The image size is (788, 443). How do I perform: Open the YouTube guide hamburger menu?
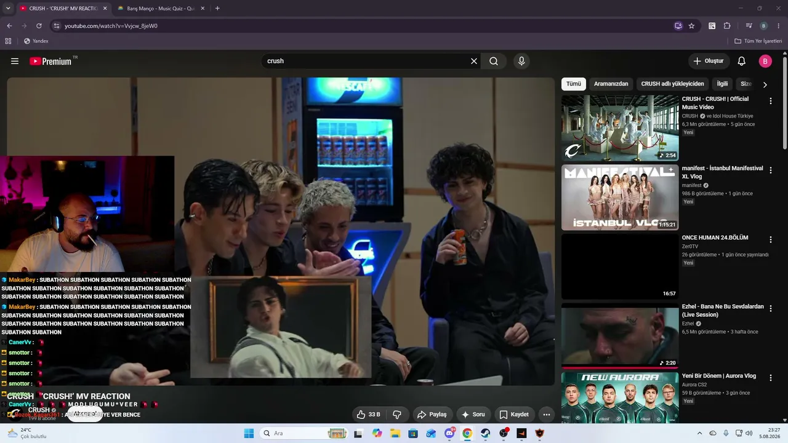15,61
